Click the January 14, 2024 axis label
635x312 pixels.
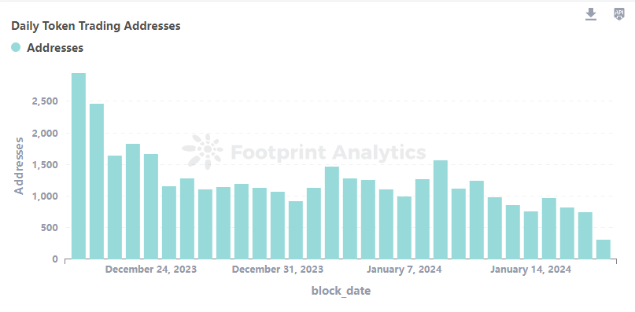point(531,270)
